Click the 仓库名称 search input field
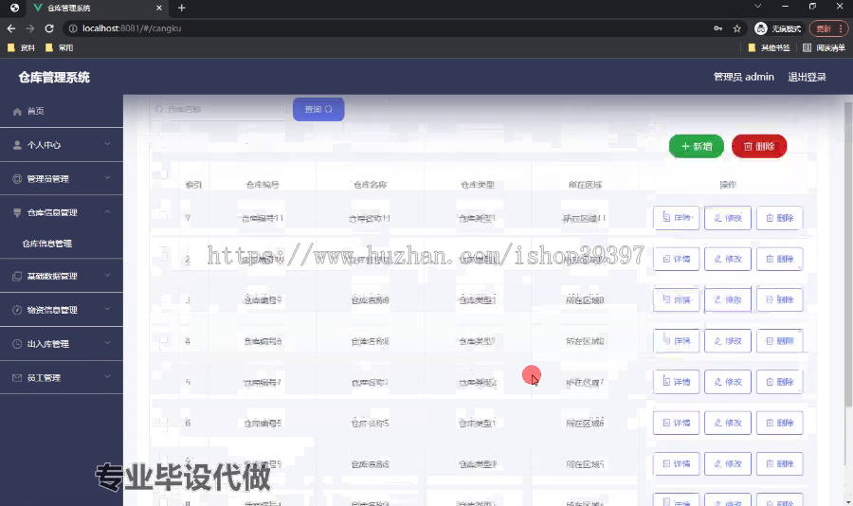853x506 pixels. tap(218, 109)
